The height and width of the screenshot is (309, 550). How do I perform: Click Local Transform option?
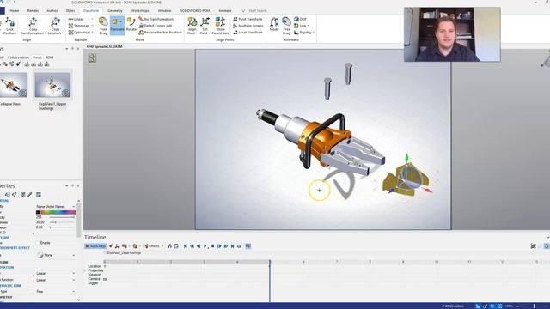pos(247,33)
